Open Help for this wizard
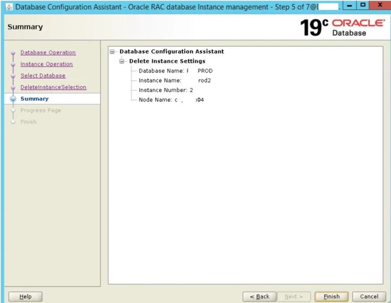This screenshot has height=303, width=391. coord(25,296)
